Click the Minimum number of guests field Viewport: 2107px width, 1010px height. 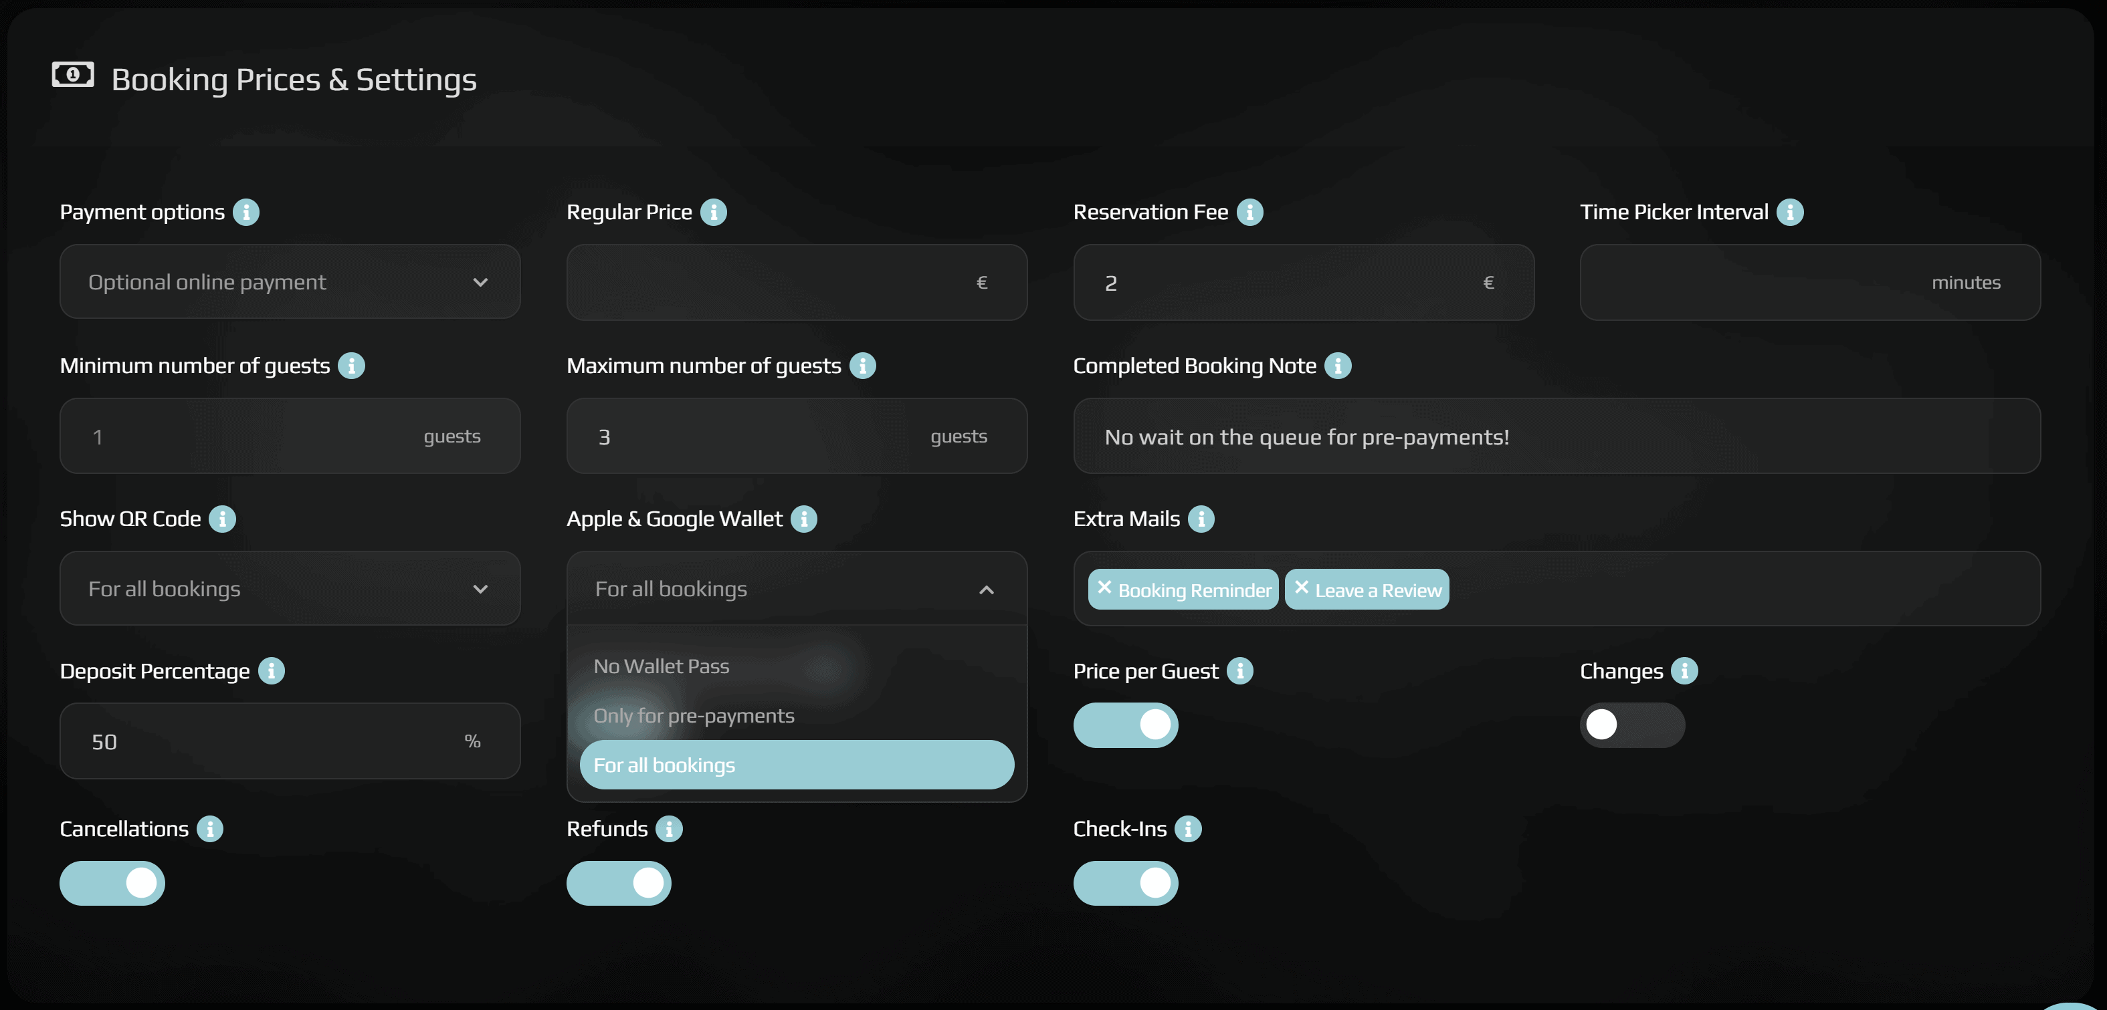pyautogui.click(x=290, y=436)
